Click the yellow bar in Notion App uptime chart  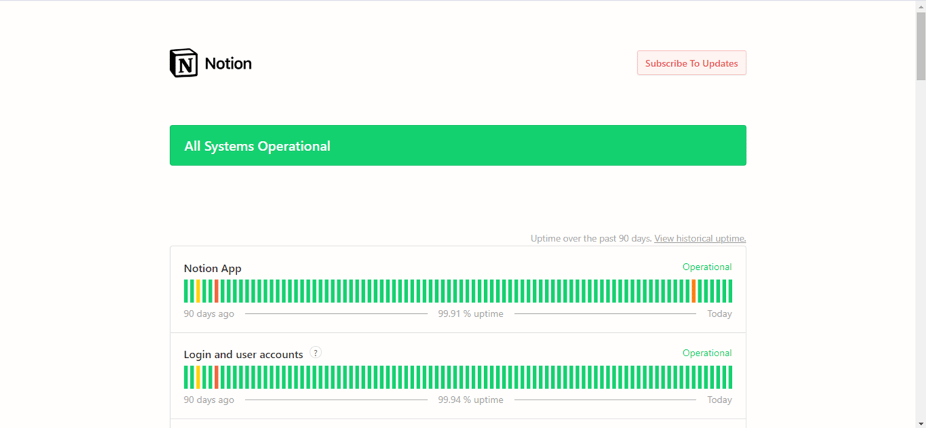[x=199, y=291]
